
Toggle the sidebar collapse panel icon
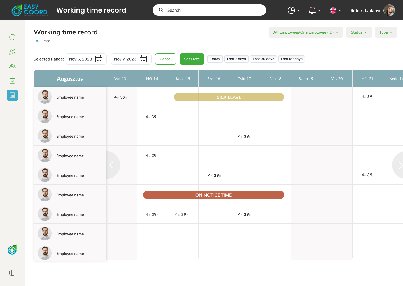click(12, 273)
